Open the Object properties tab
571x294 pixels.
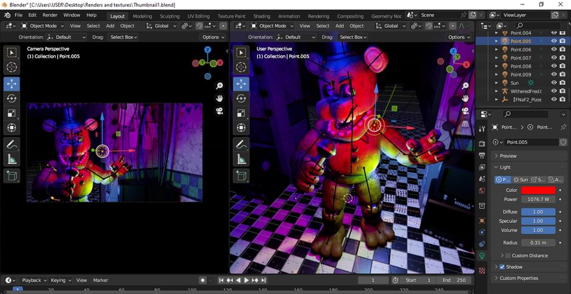pos(482,220)
